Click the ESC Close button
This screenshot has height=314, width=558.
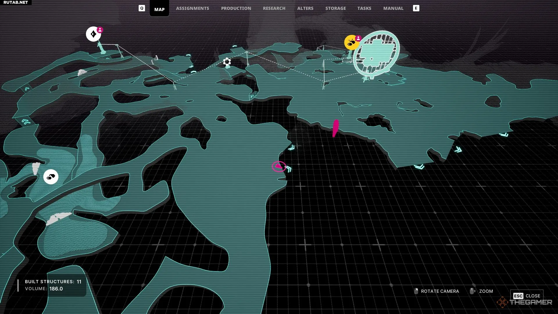[527, 296]
